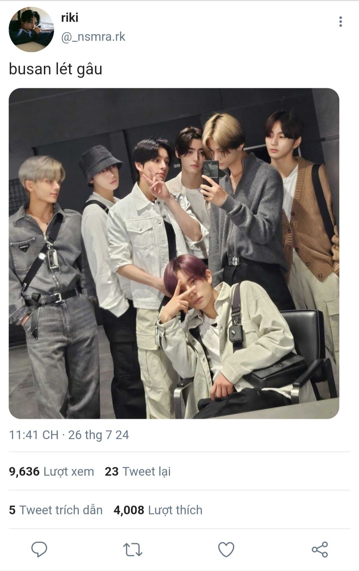Open the 9,636 Lượt xem analytics
Screen dimensions: 359x571
52,472
